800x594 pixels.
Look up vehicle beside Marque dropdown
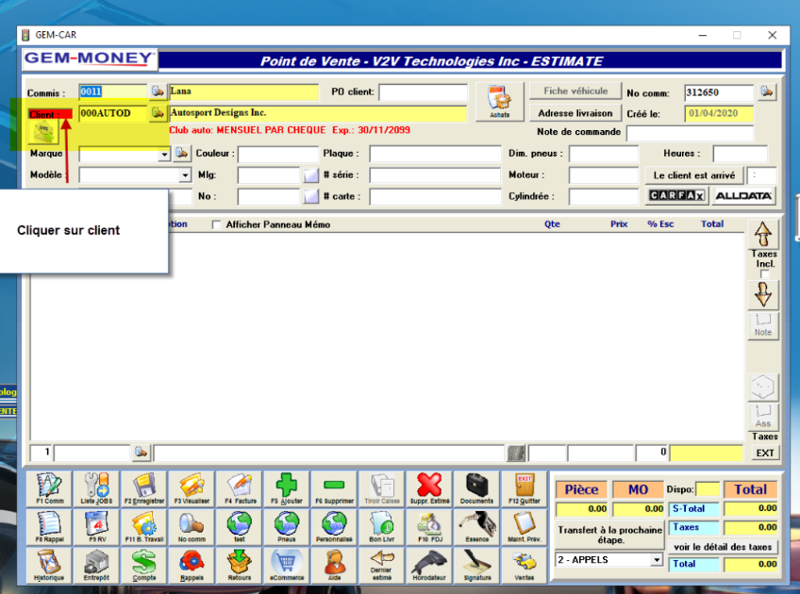tap(181, 153)
